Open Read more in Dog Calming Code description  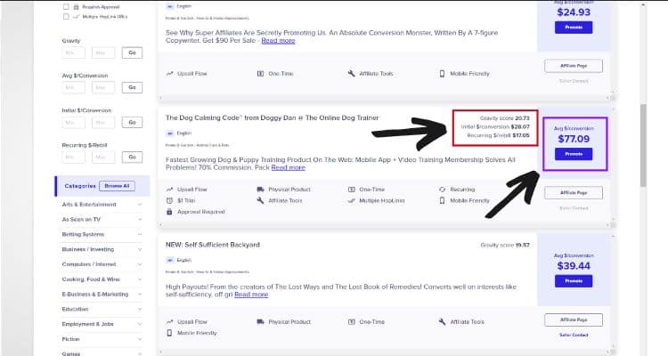point(288,167)
